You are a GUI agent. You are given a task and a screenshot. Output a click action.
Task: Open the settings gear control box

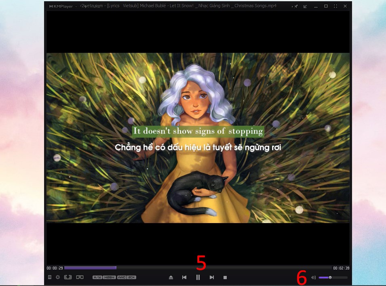coord(58,277)
